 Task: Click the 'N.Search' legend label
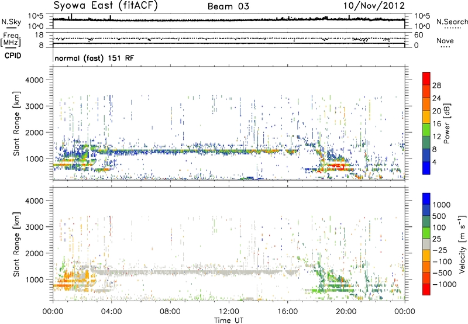pyautogui.click(x=452, y=22)
